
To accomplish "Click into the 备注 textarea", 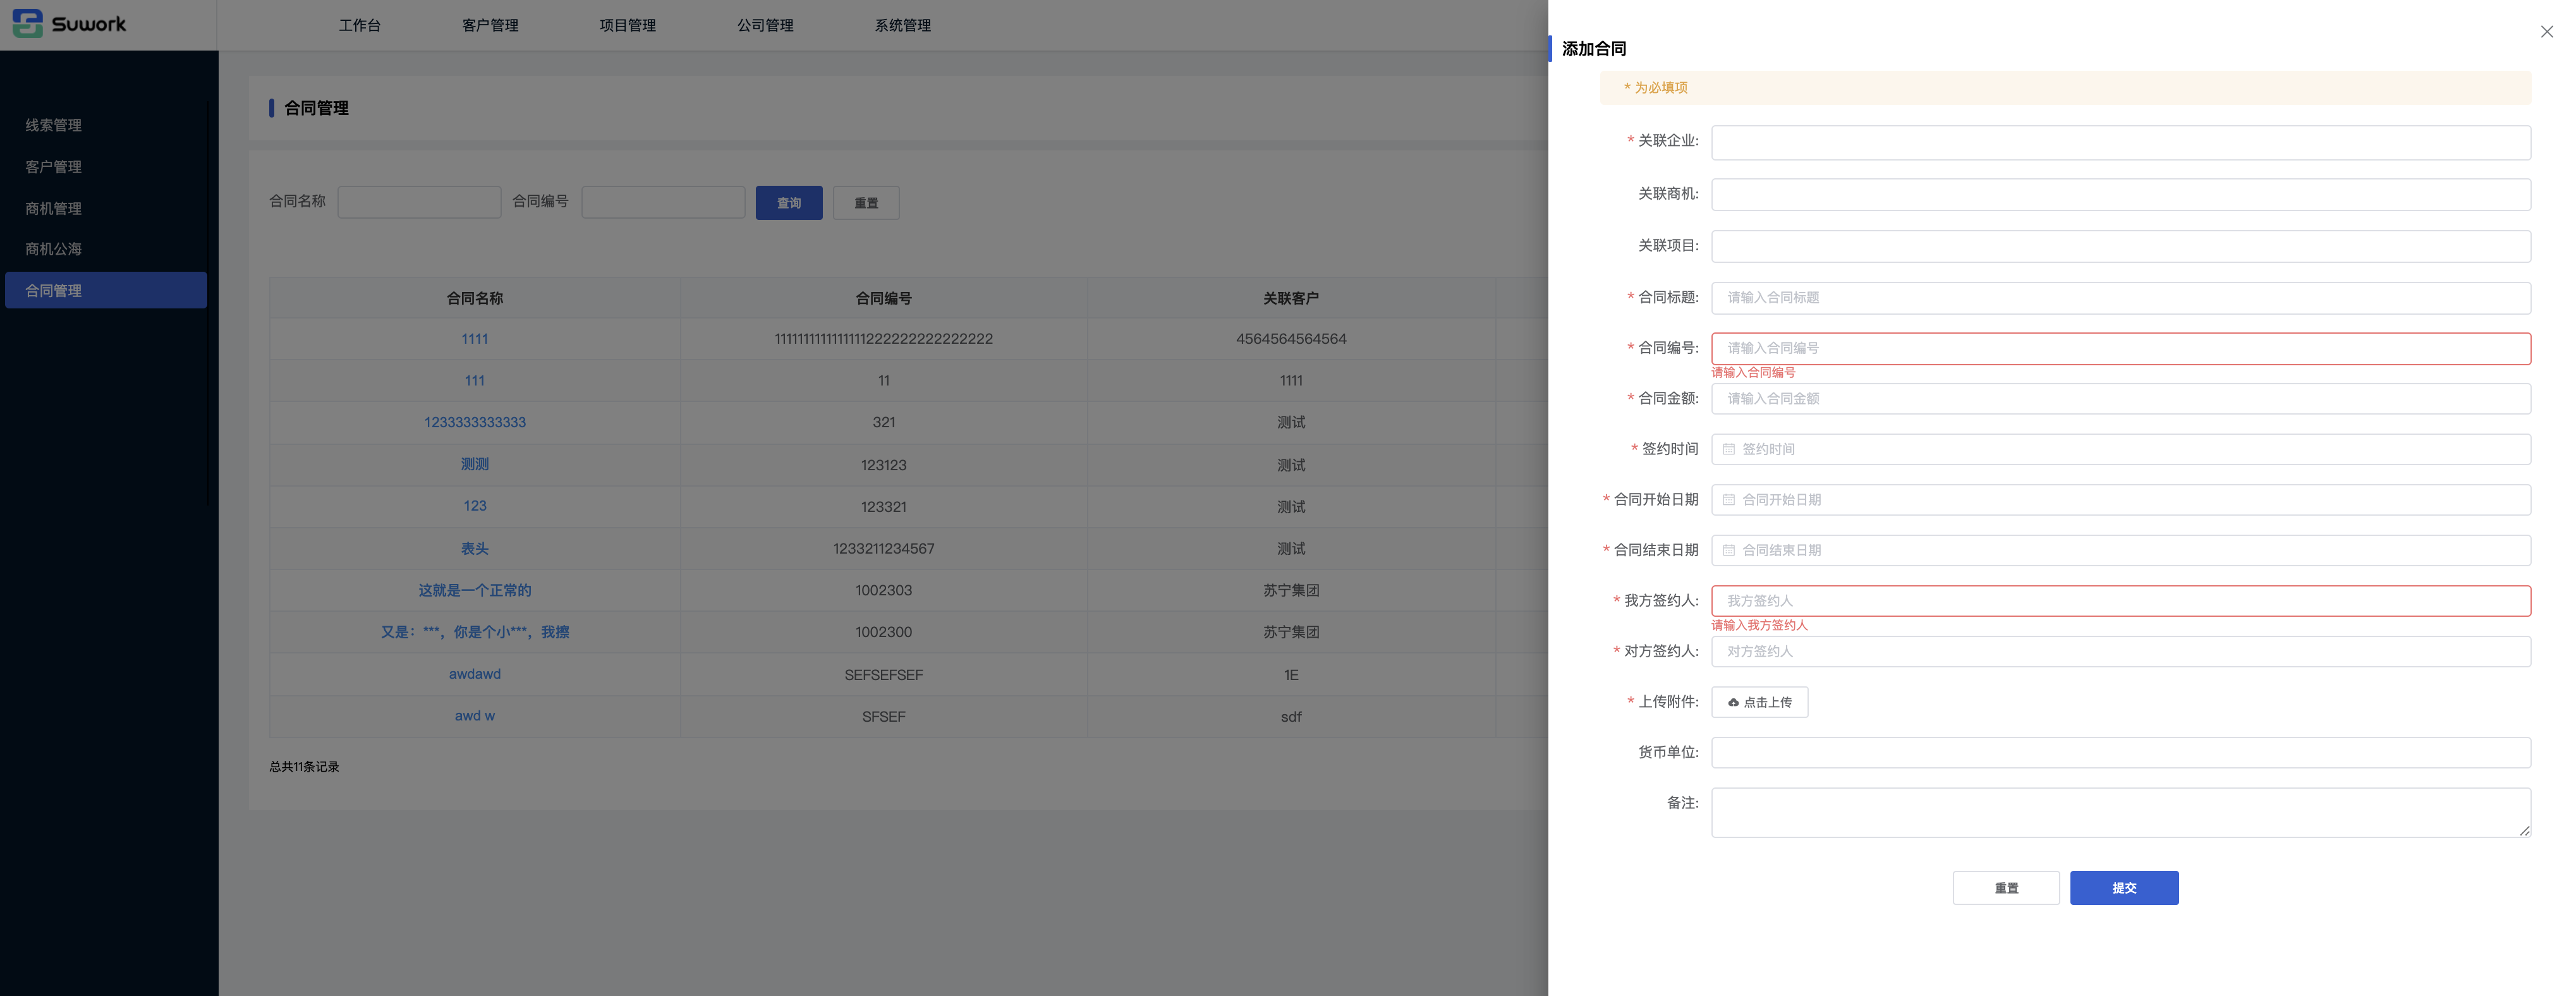I will point(2120,812).
